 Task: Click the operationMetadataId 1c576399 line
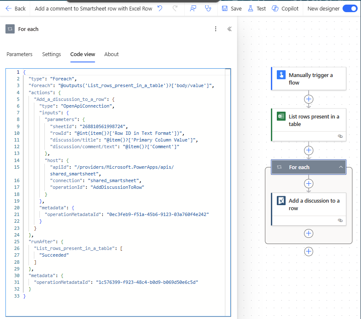(x=116, y=283)
